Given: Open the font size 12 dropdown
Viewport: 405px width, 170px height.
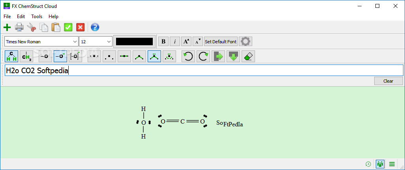Looking at the screenshot, I should (x=96, y=41).
